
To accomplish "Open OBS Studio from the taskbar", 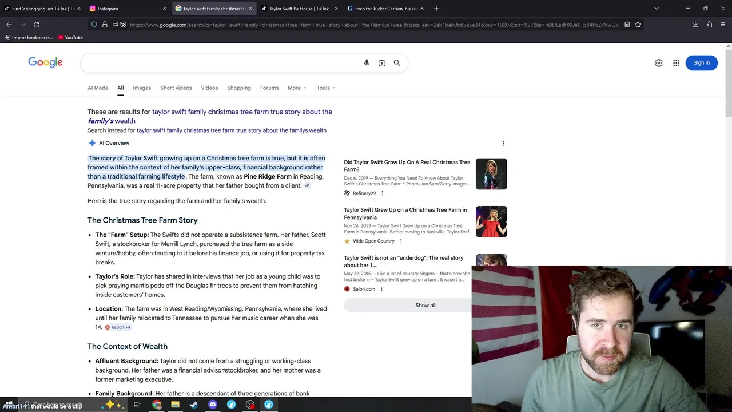I will click(250, 405).
